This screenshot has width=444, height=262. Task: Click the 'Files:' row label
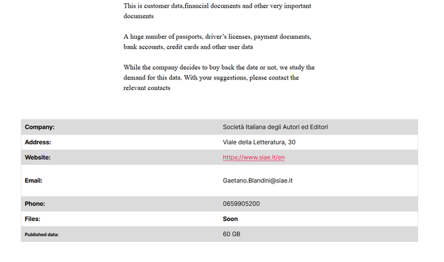(x=32, y=219)
